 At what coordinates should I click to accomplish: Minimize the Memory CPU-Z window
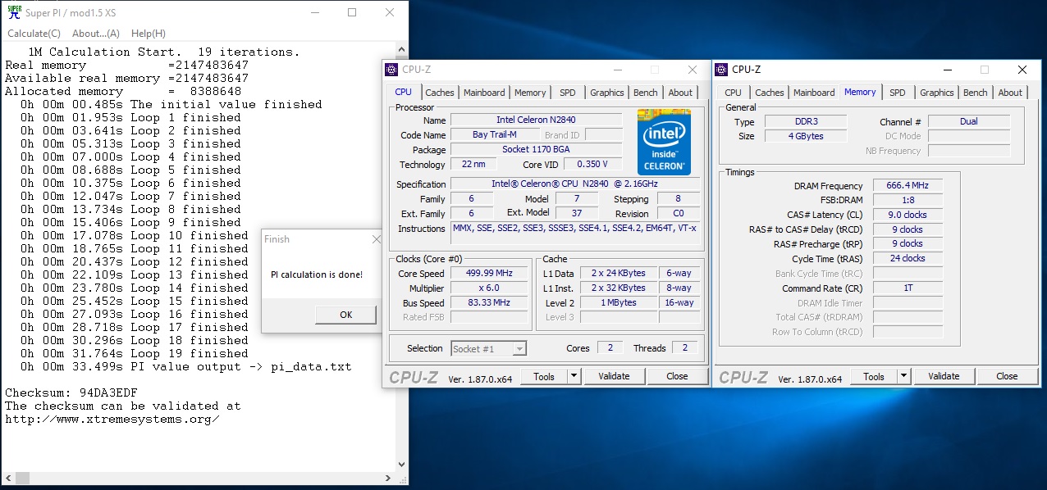(947, 70)
